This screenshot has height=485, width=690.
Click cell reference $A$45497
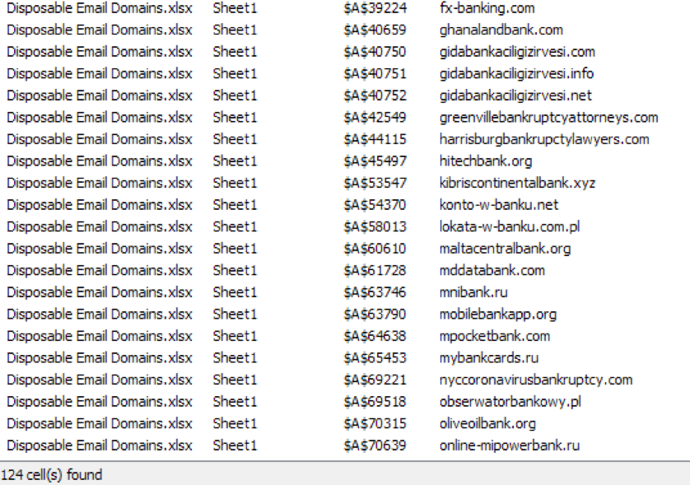point(375,161)
